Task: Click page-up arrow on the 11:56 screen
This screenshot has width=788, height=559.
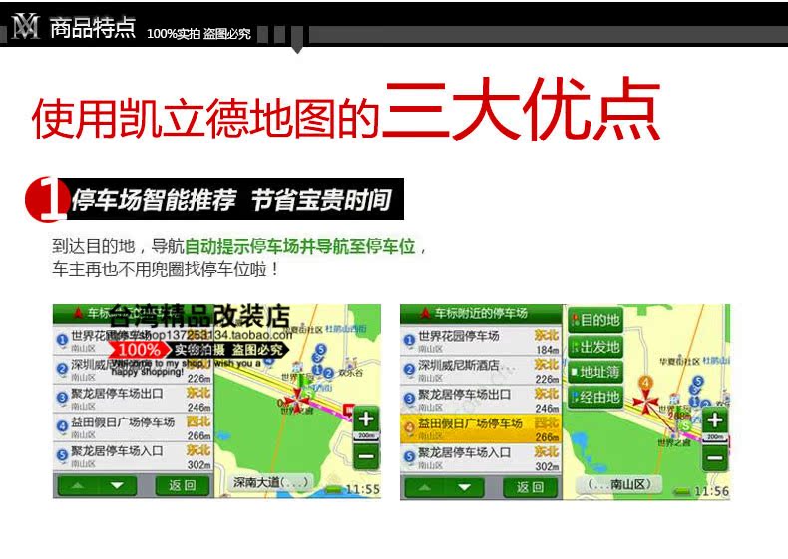Action: 424,487
